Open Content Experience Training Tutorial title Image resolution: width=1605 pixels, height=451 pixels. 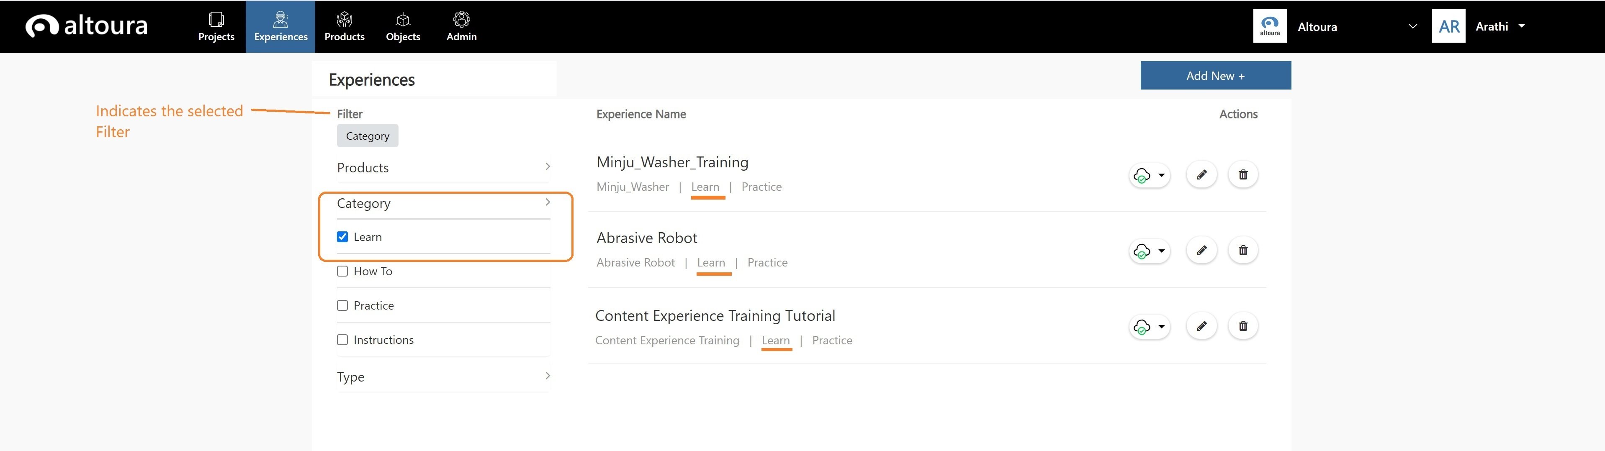715,316
